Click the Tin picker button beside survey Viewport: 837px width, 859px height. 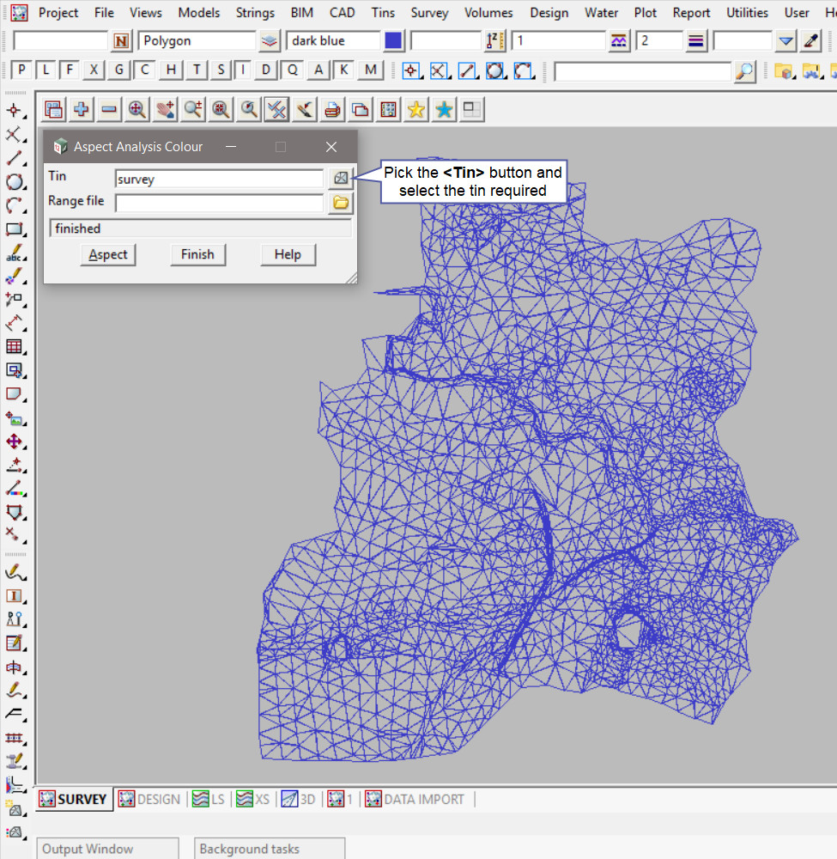[x=341, y=179]
